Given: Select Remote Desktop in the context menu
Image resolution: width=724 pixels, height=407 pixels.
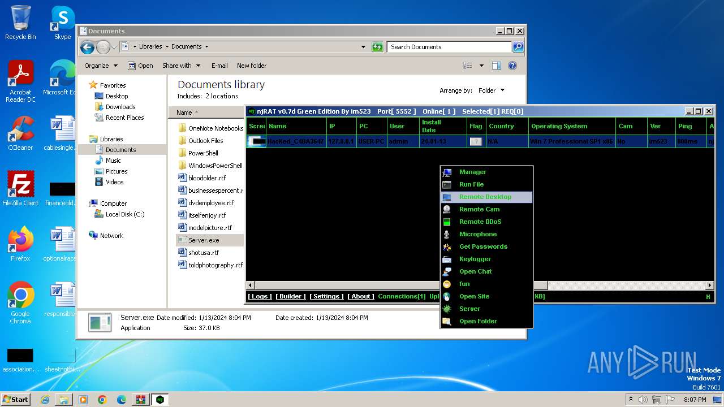Looking at the screenshot, I should coord(486,197).
